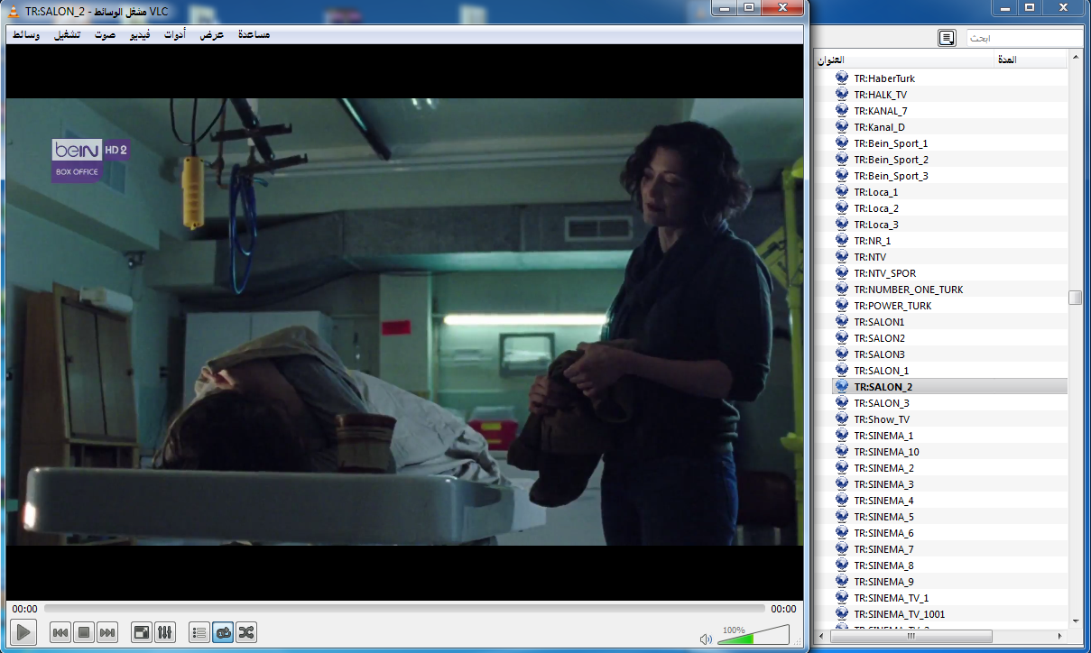This screenshot has width=1091, height=653.
Task: Click stream icon beside TR:SALON_1
Action: 842,371
